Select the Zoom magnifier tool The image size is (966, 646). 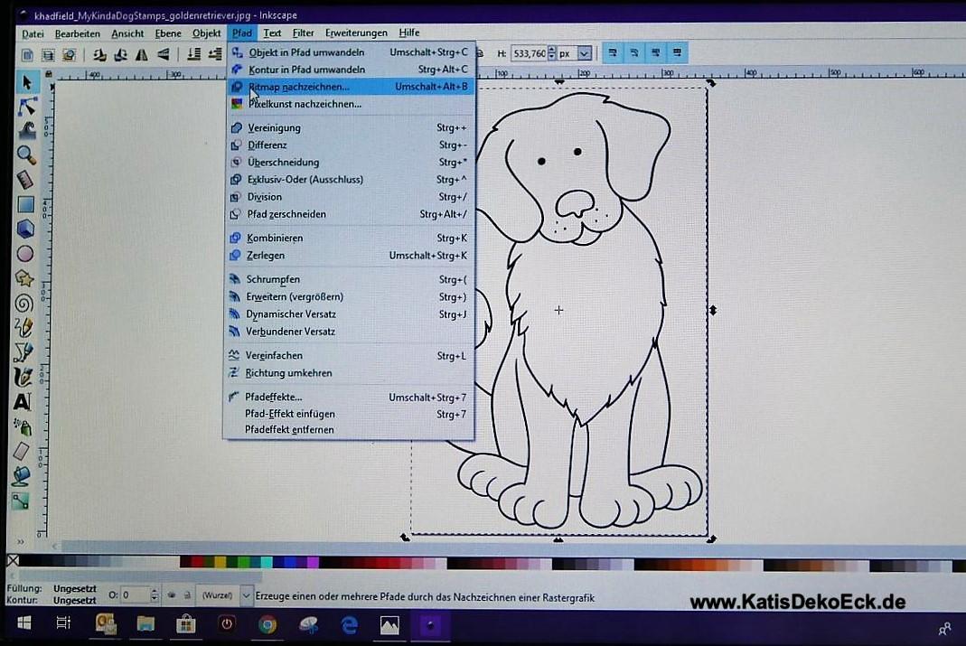pyautogui.click(x=25, y=155)
